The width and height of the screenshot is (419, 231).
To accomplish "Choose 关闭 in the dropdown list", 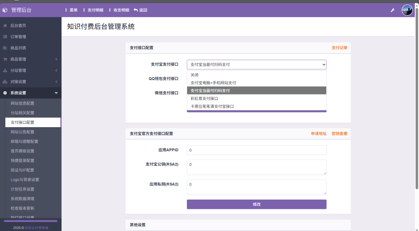I will pos(257,75).
